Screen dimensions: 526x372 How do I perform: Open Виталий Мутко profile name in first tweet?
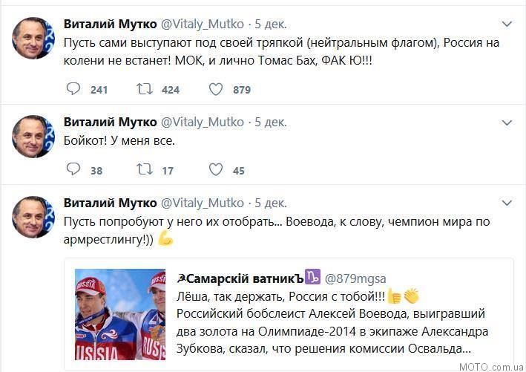110,24
